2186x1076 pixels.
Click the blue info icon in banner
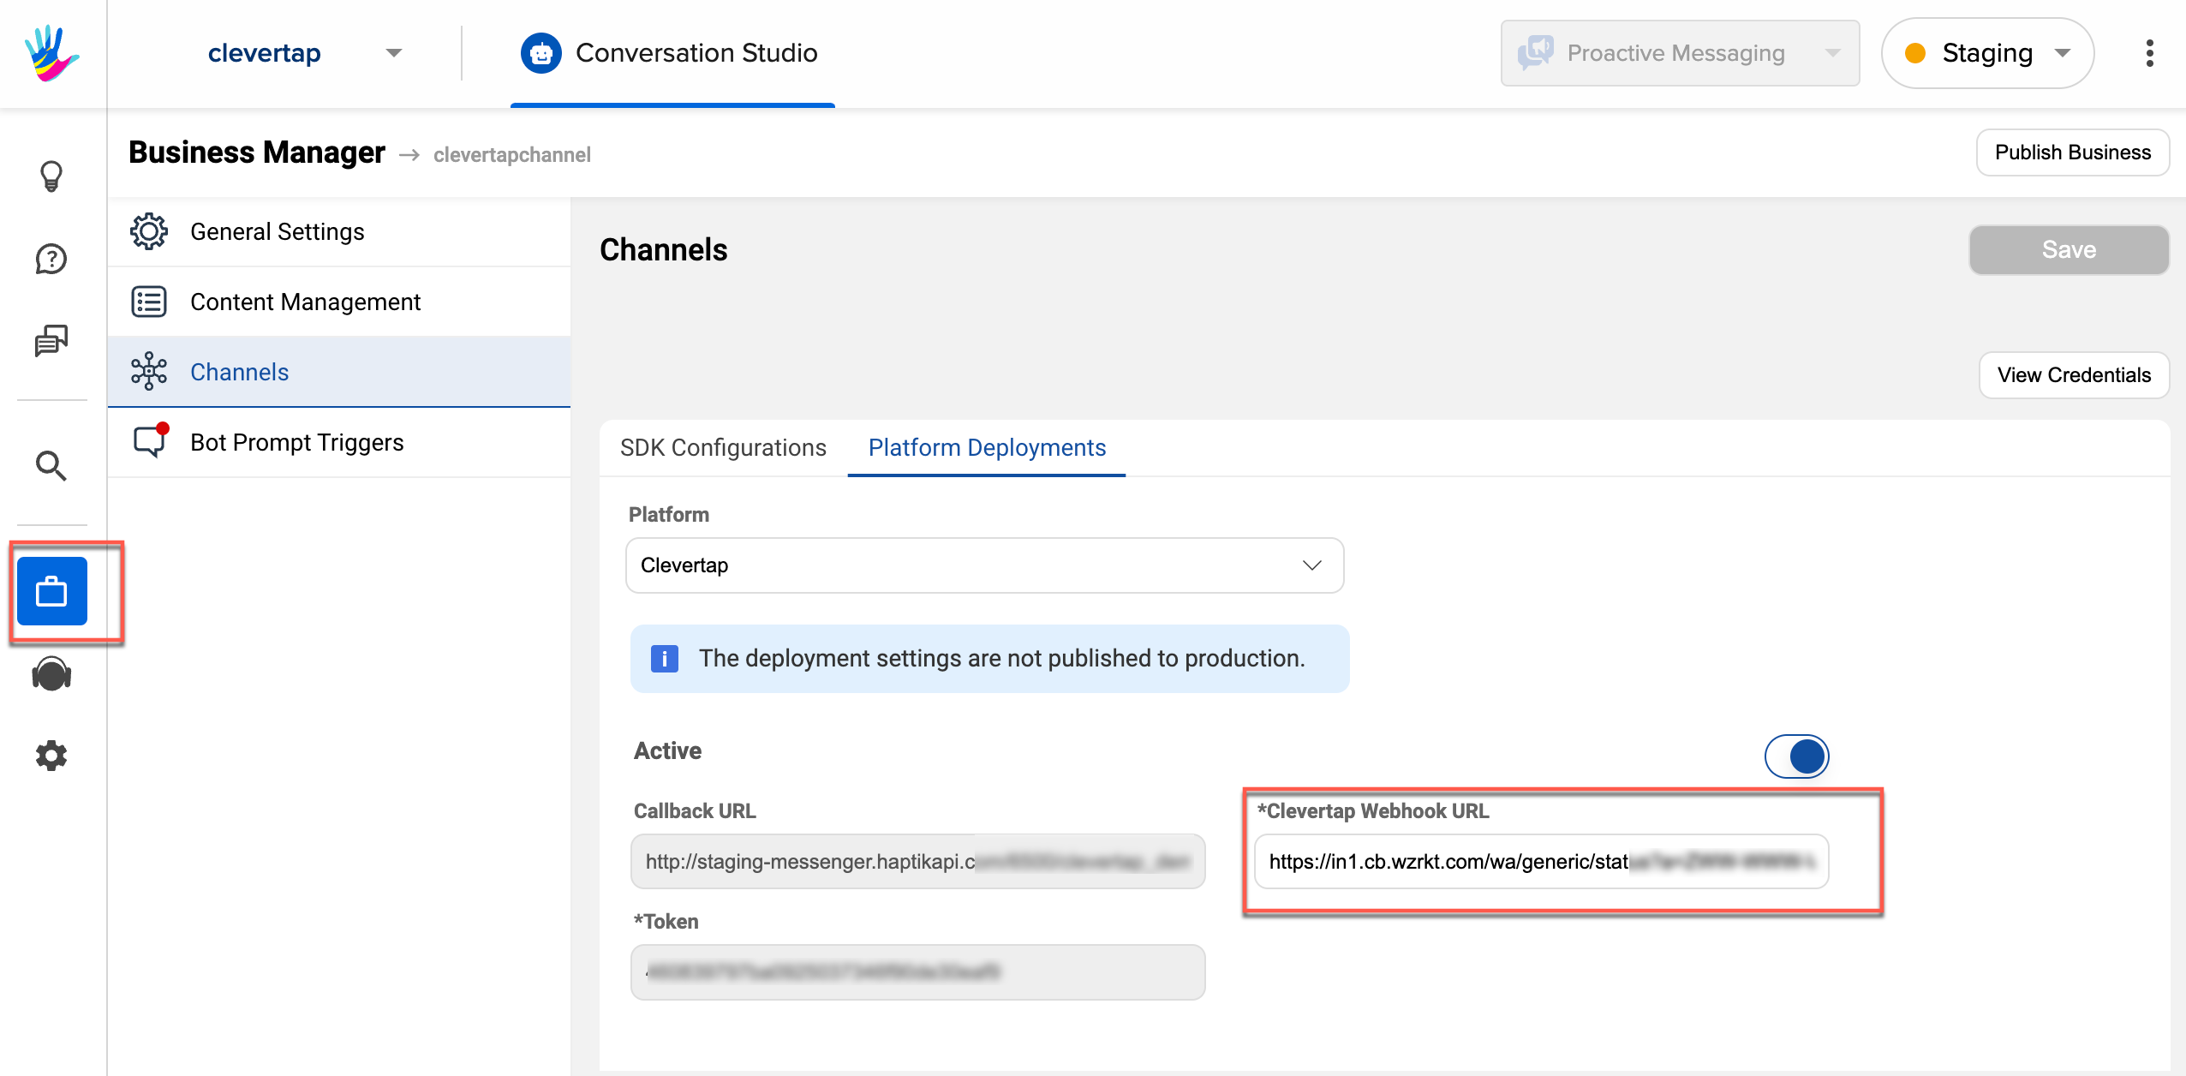point(665,659)
